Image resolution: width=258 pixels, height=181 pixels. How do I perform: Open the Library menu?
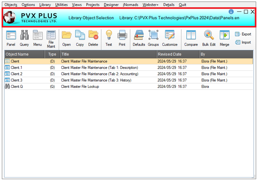[45, 4]
